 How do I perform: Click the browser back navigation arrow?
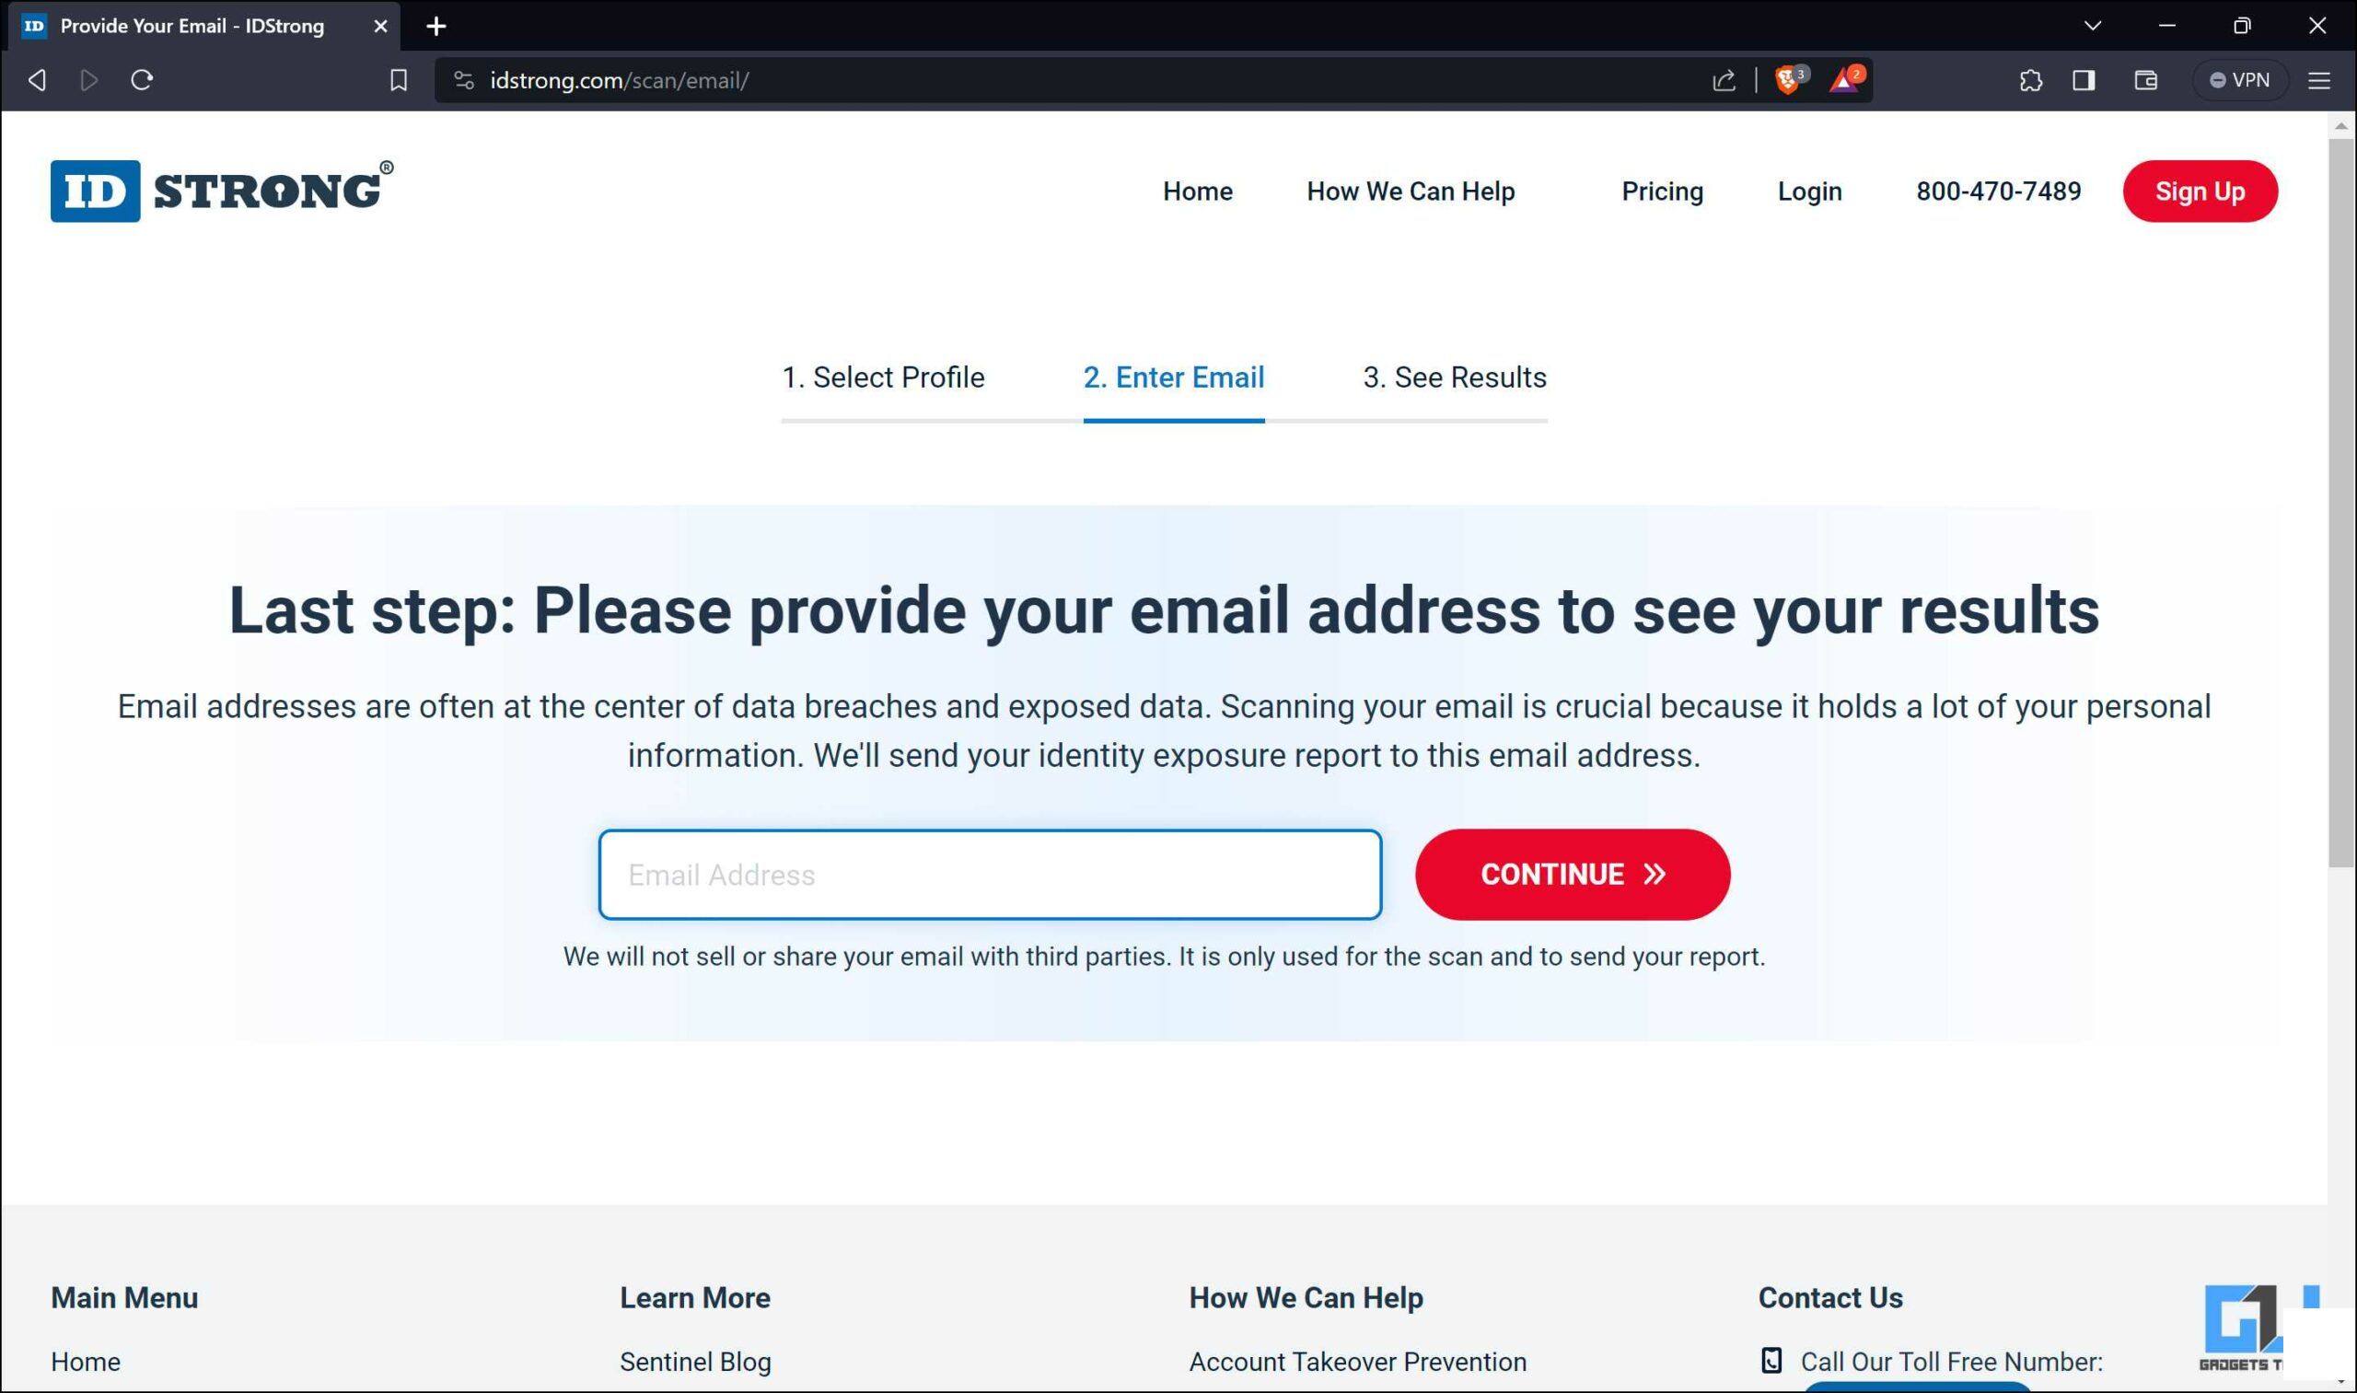37,79
